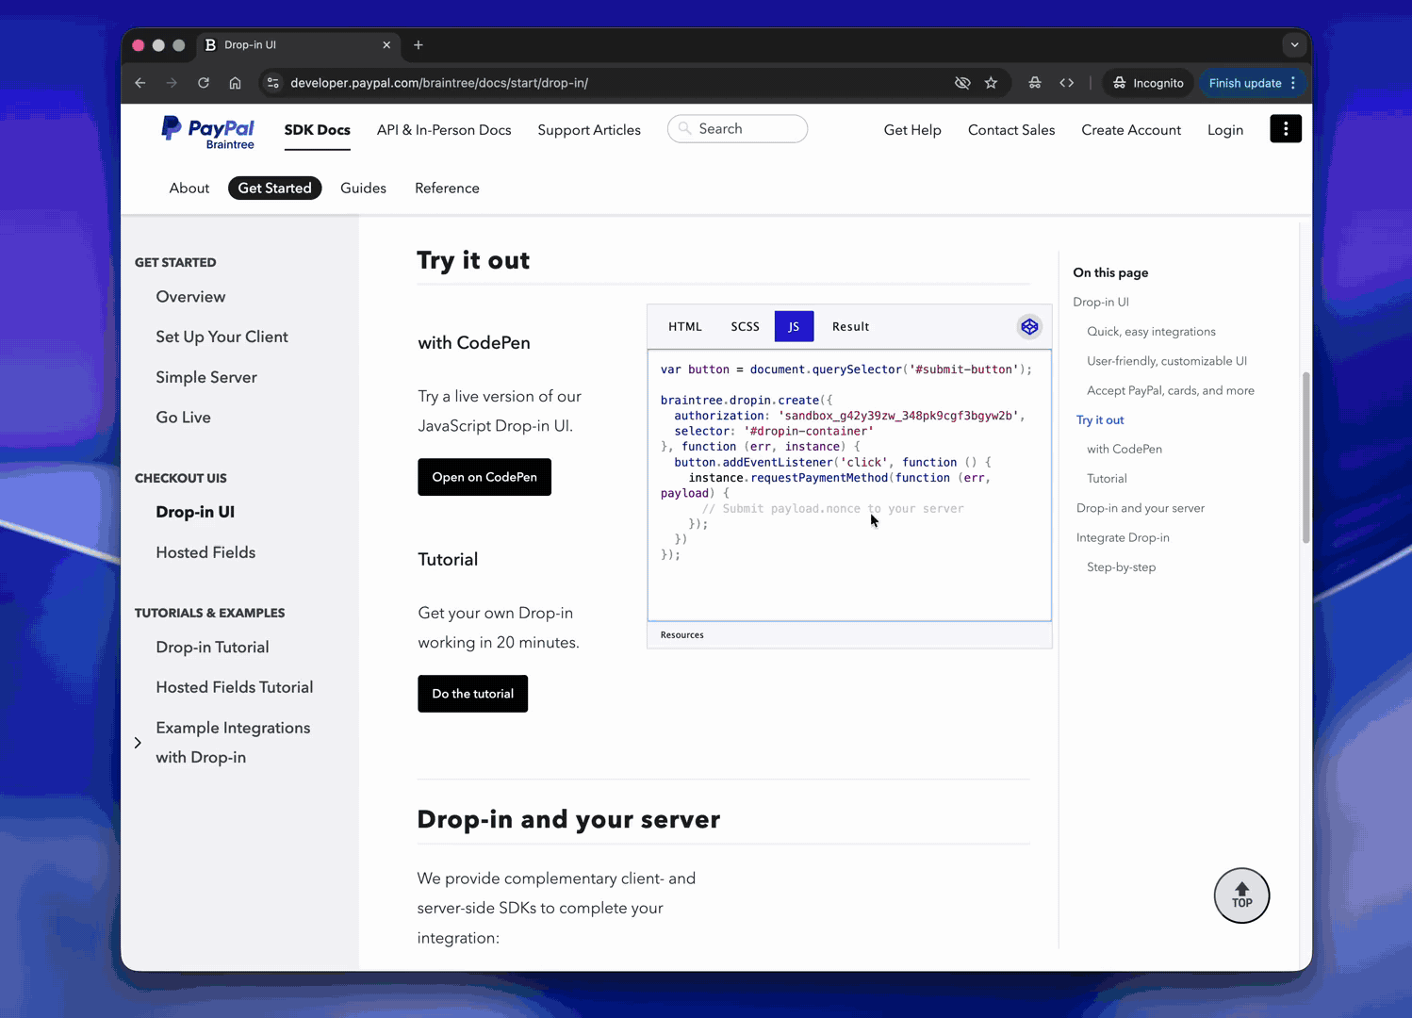The height and width of the screenshot is (1018, 1412).
Task: Click the Finish update button
Action: point(1244,83)
